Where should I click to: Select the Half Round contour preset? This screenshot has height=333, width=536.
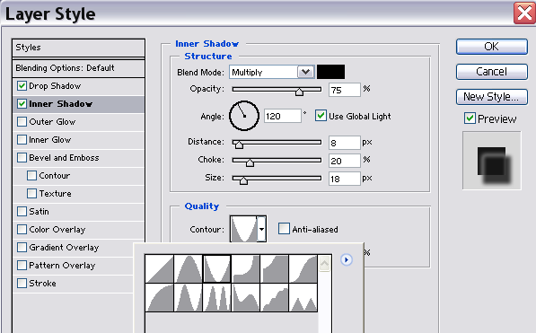pyautogui.click(x=159, y=297)
